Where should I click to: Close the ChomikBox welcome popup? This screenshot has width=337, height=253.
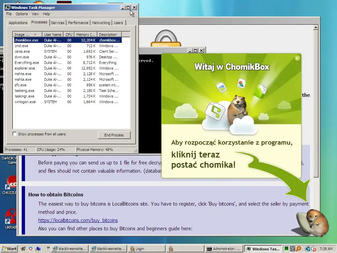[x=297, y=58]
